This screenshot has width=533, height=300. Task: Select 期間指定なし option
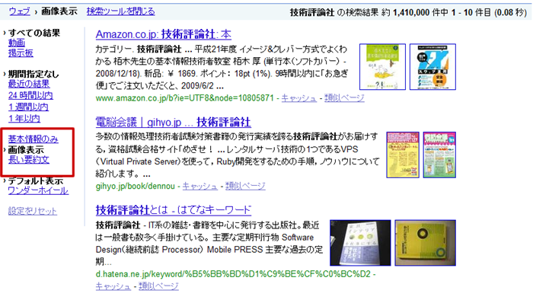click(34, 74)
